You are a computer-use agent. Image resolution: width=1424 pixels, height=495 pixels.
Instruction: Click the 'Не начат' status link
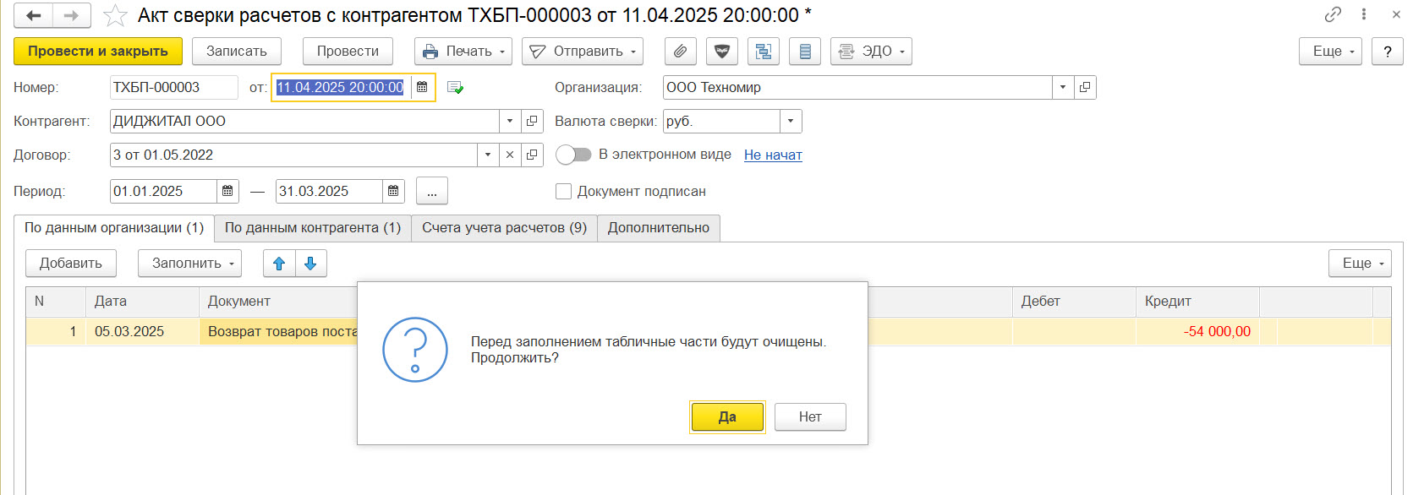(x=773, y=155)
